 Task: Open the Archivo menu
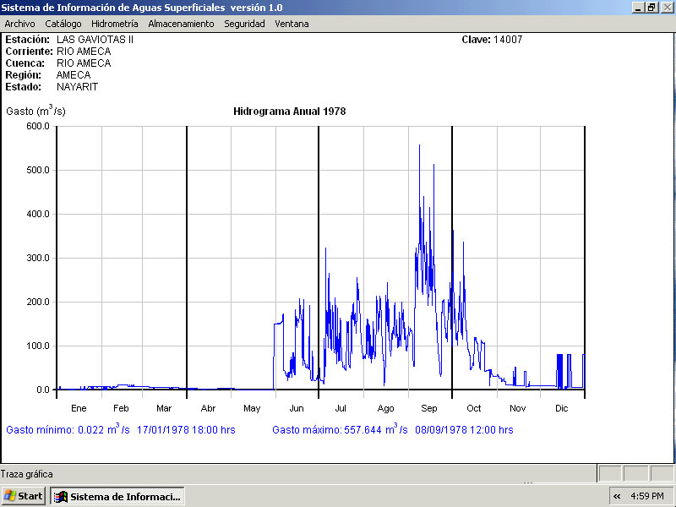[19, 24]
